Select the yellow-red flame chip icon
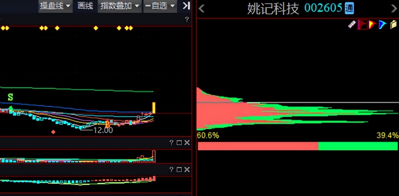 click(x=372, y=25)
